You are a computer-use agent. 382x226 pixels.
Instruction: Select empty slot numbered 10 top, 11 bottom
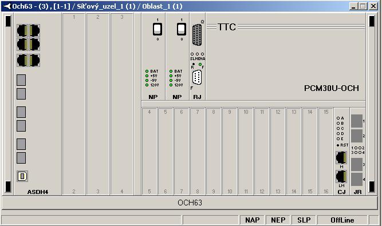click(x=246, y=152)
